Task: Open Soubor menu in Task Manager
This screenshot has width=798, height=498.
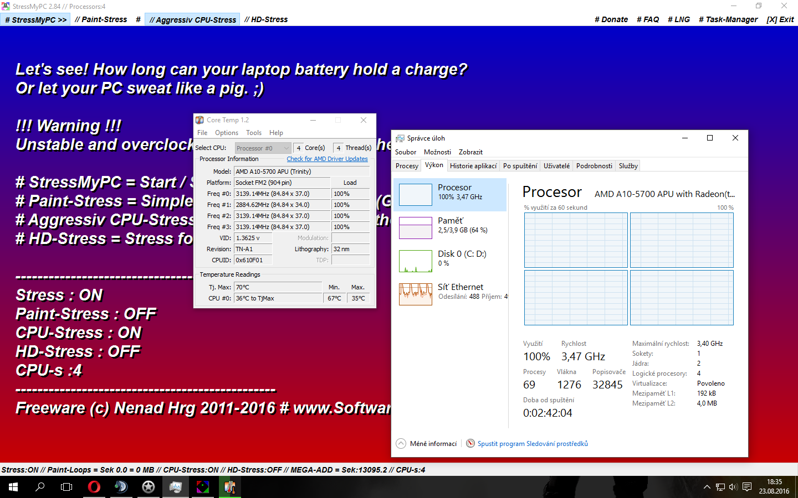Action: [406, 152]
